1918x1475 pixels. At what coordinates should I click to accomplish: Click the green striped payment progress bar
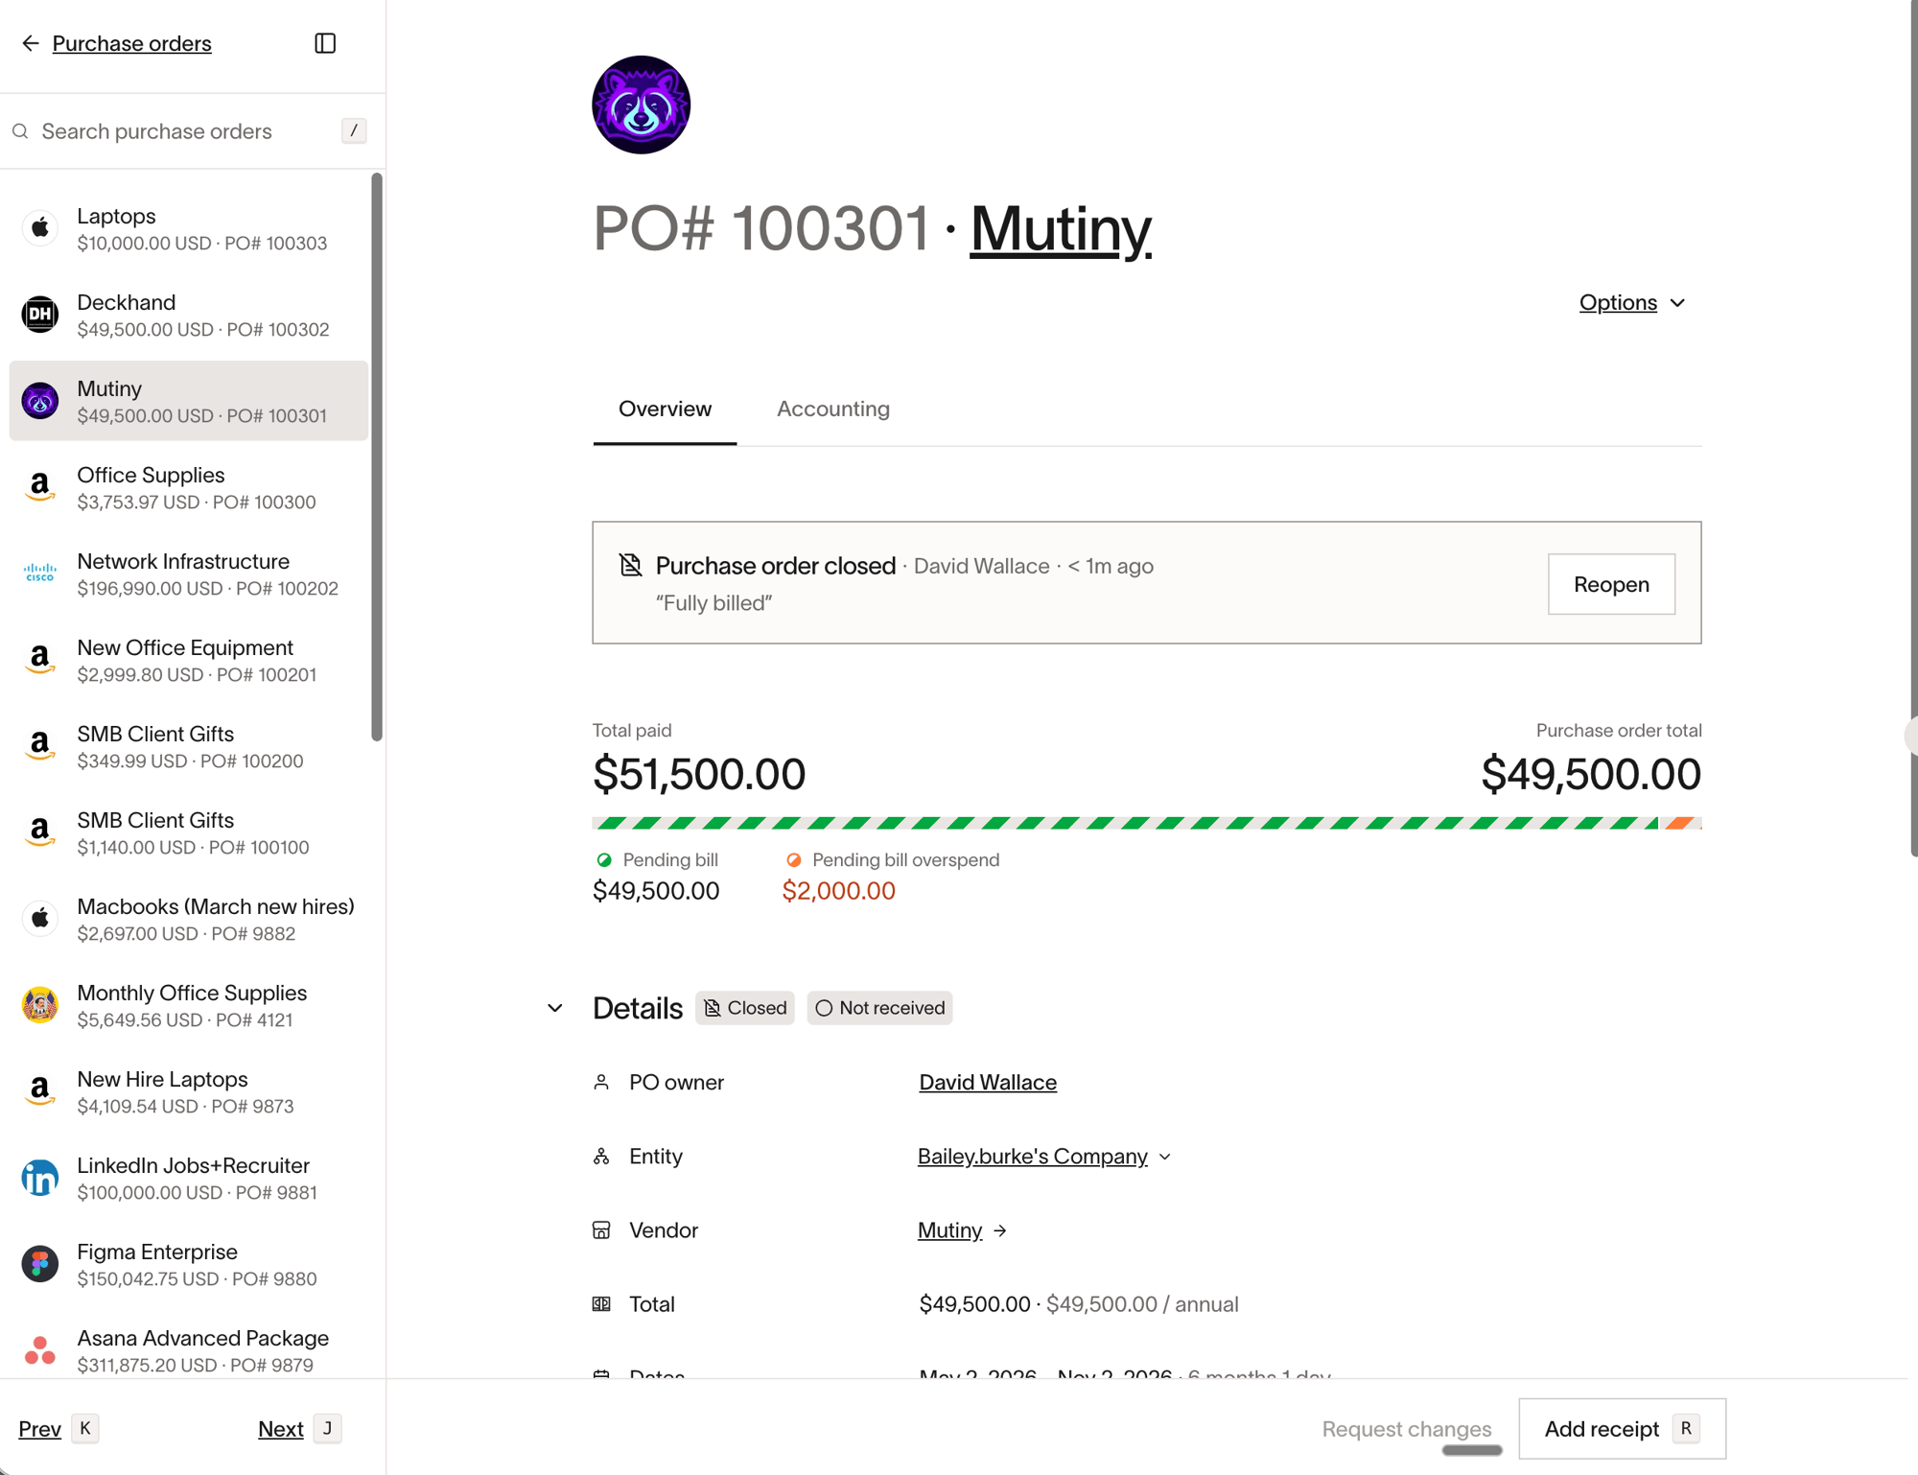pos(1126,823)
